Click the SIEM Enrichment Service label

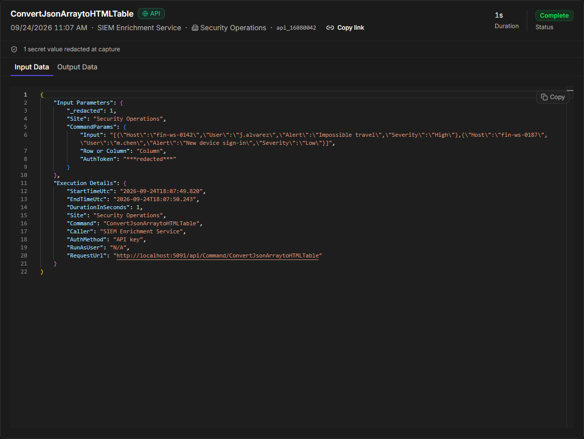pyautogui.click(x=139, y=28)
